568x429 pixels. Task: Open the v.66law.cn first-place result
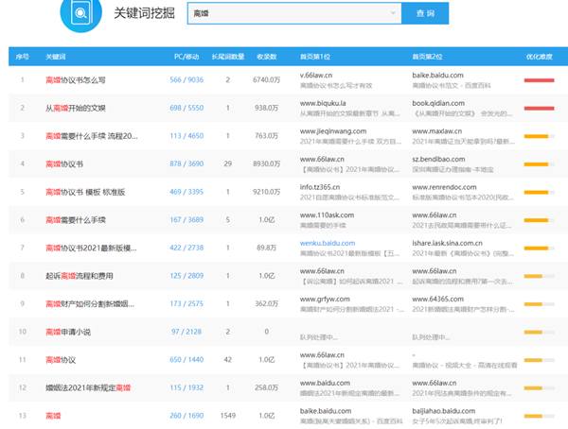coord(320,72)
